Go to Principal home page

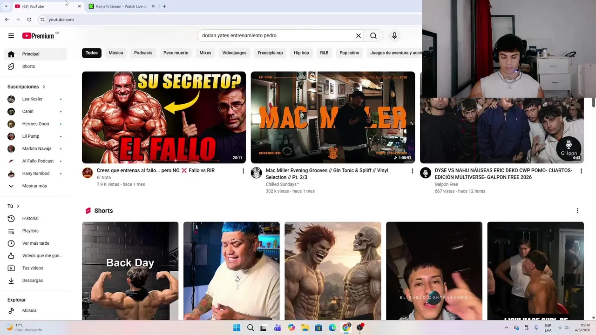(35, 54)
